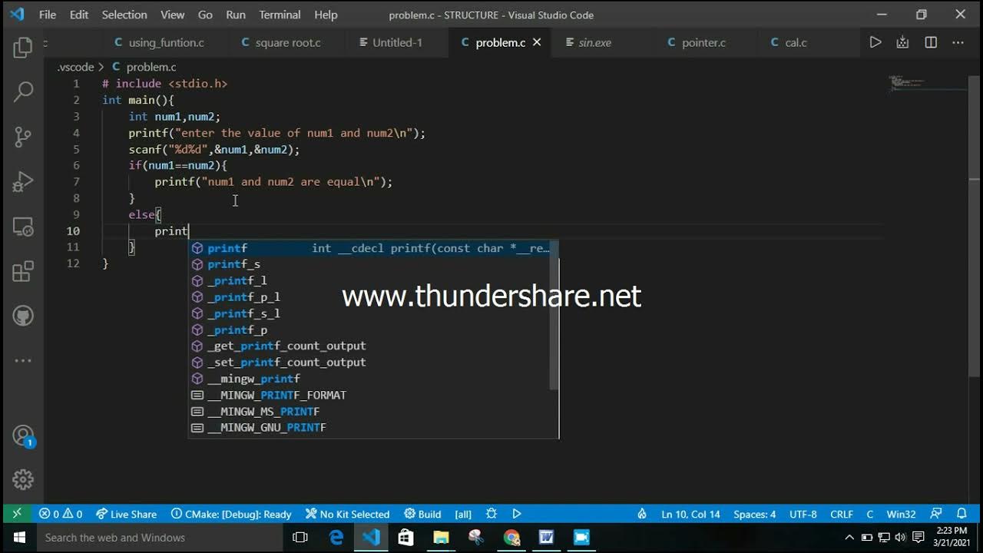Click the feedback icon in status bar
The image size is (983, 553).
[x=936, y=514]
